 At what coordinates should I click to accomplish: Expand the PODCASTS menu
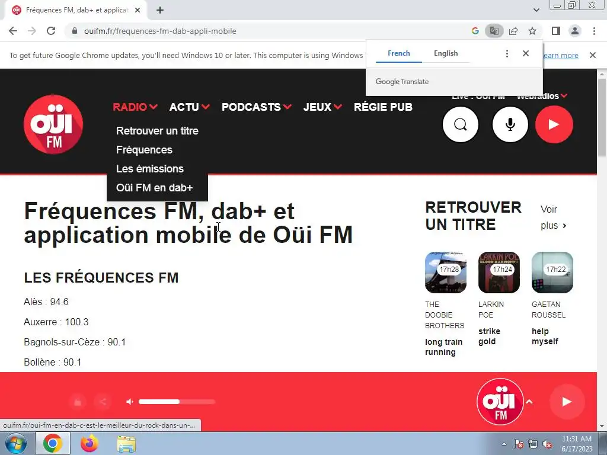[x=256, y=107]
